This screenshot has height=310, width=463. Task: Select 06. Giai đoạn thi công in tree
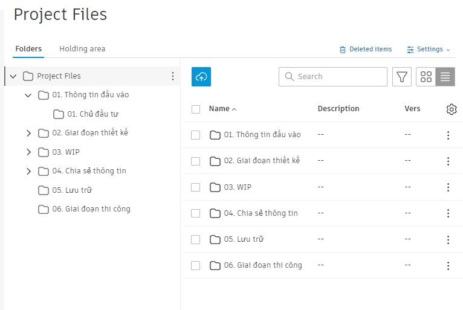[x=91, y=209]
